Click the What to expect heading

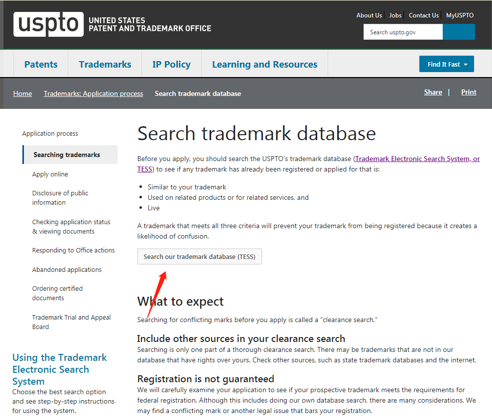180,302
